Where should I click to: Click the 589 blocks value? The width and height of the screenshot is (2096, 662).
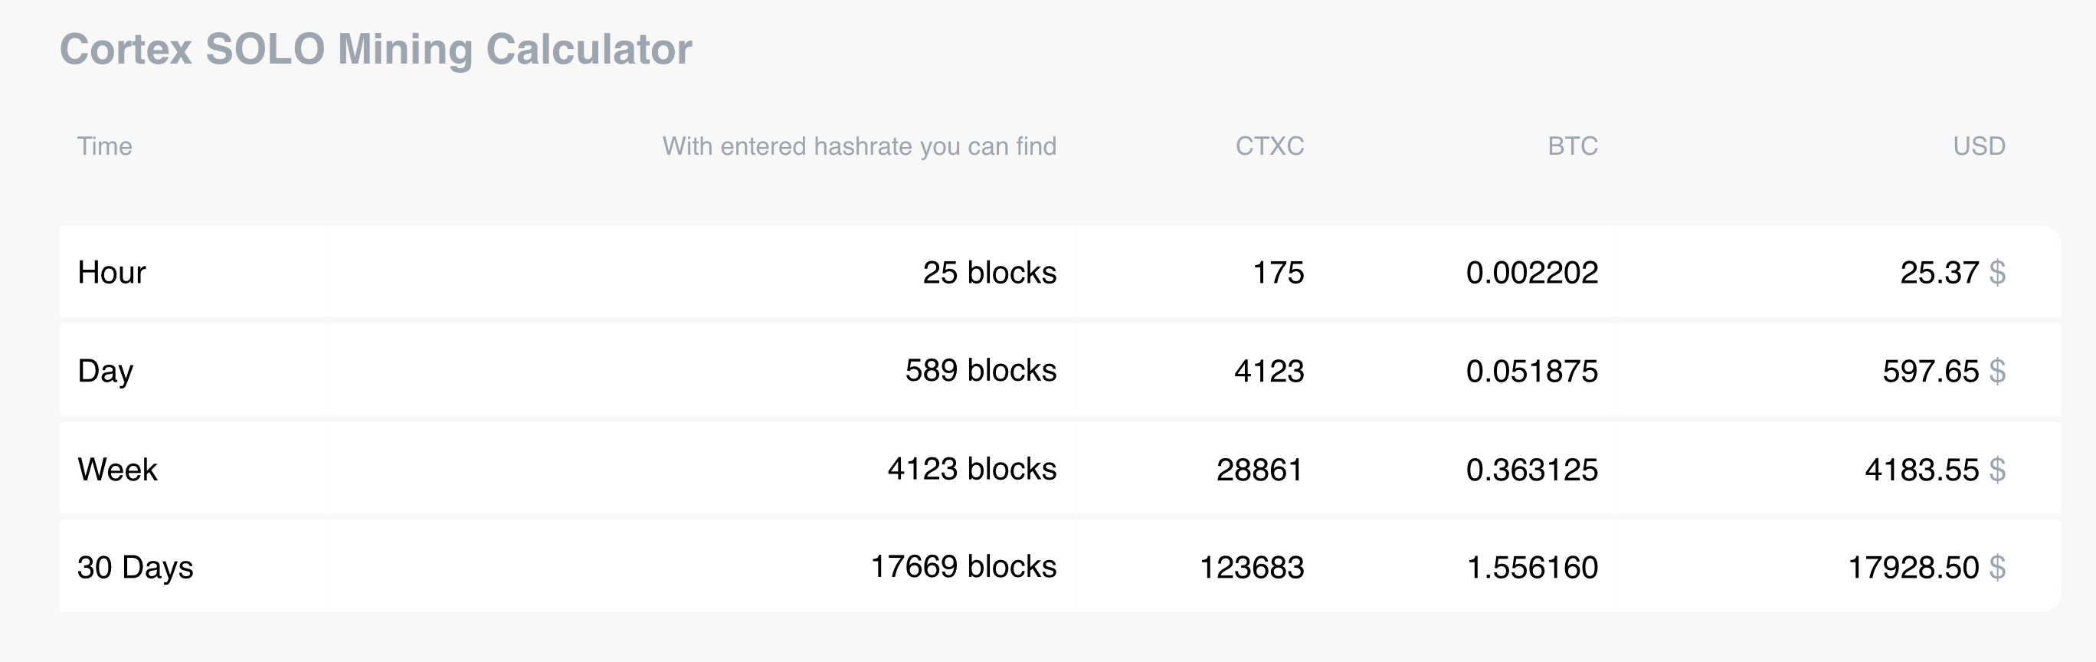981,371
